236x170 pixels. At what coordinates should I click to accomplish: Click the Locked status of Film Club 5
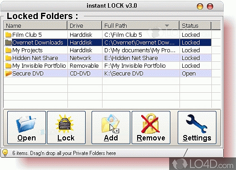(x=191, y=35)
